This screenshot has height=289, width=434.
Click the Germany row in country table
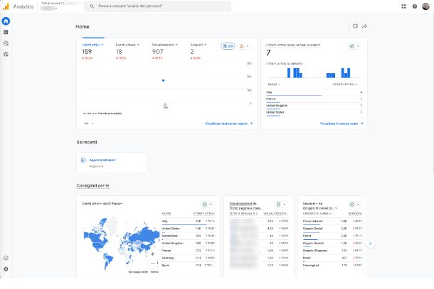[189, 258]
